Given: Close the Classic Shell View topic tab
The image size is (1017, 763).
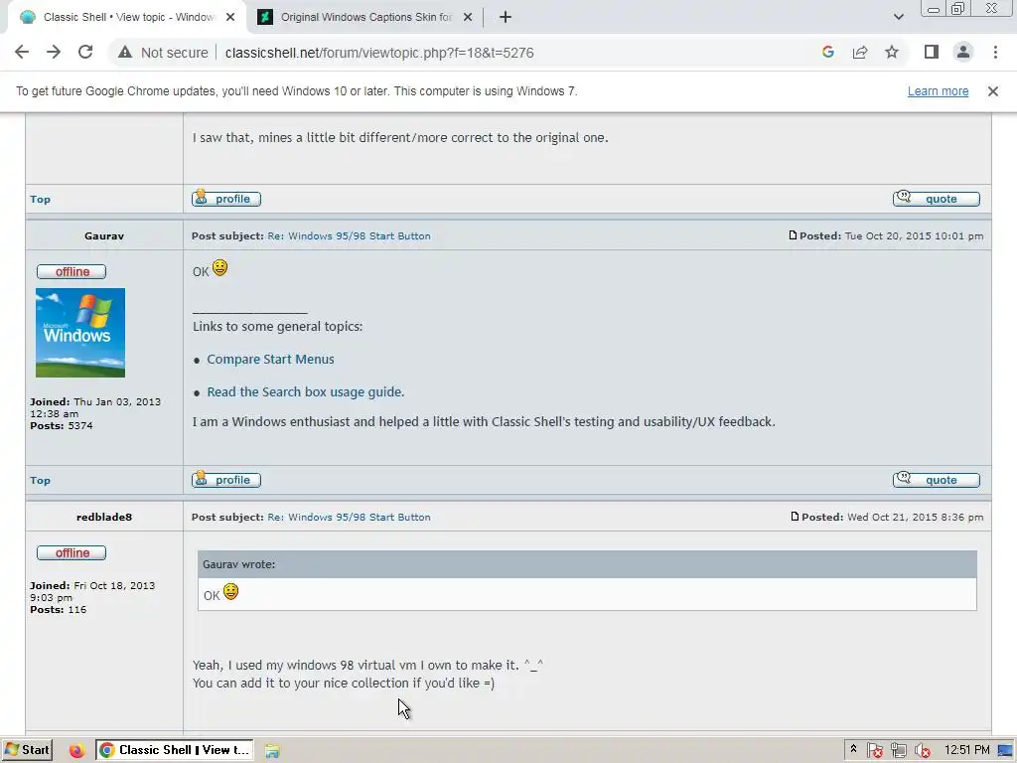Looking at the screenshot, I should coord(230,17).
